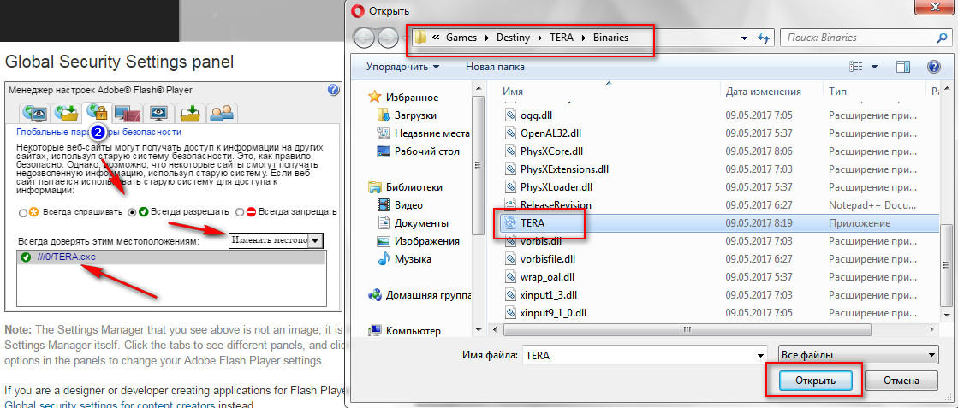The width and height of the screenshot is (958, 408).
Task: Open the Website Storage Settings folder tab
Action: 191,112
